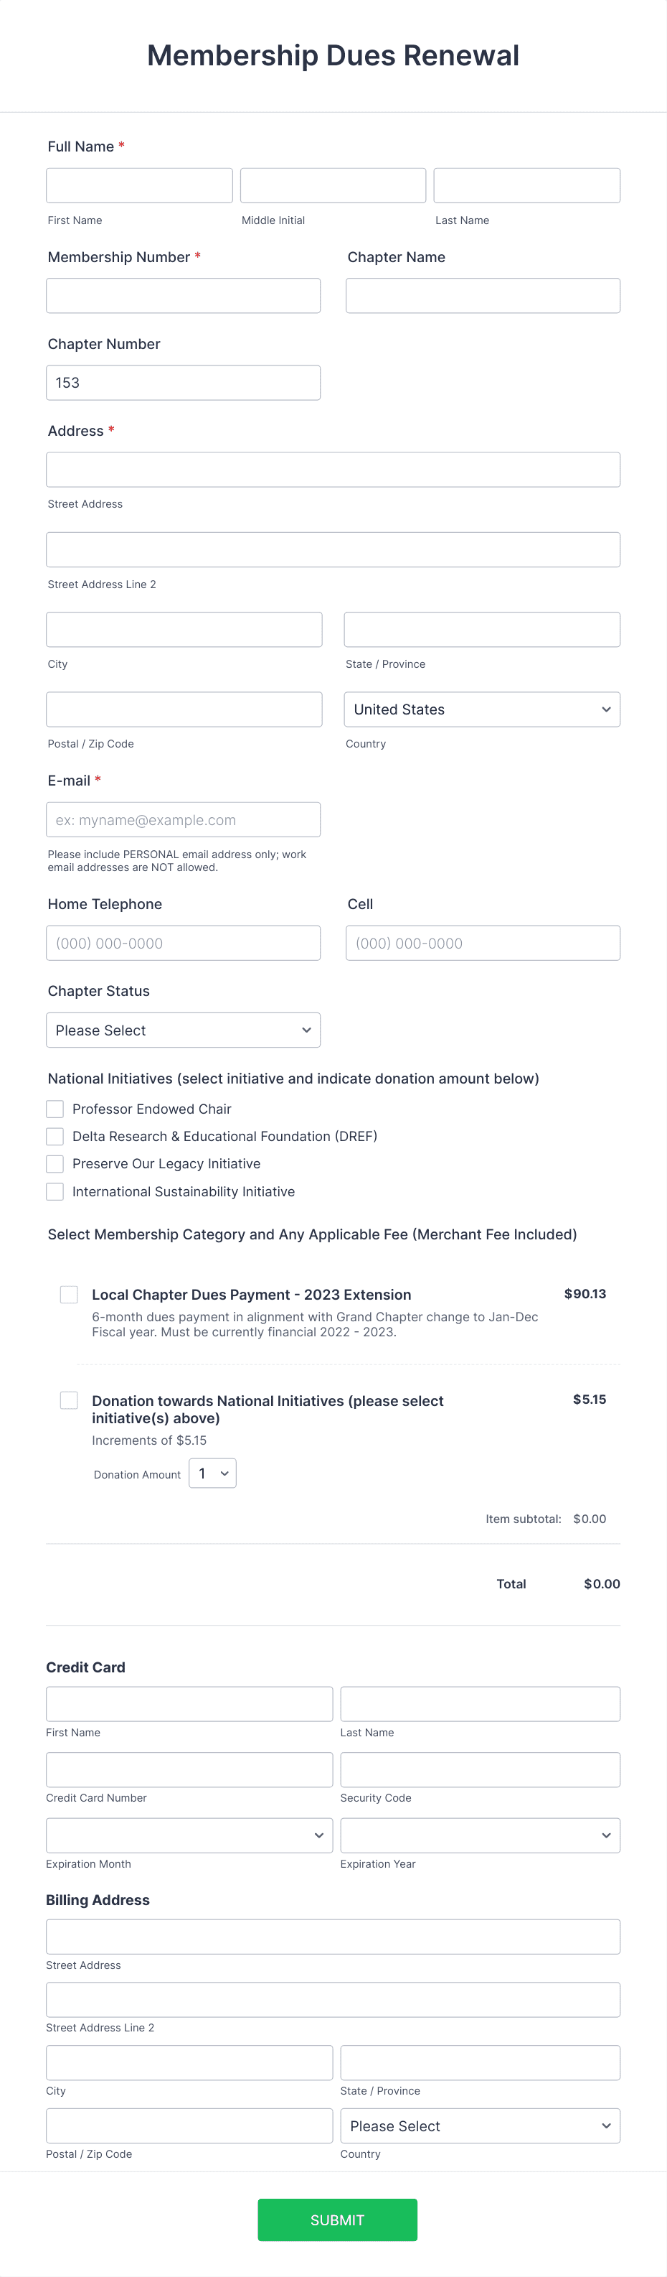Enable the Preserve Our Legacy Initiative checkbox
667x2277 pixels.
tap(54, 1163)
